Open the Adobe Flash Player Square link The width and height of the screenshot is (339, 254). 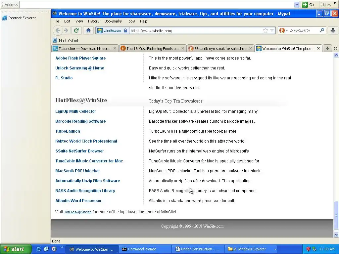tap(80, 58)
